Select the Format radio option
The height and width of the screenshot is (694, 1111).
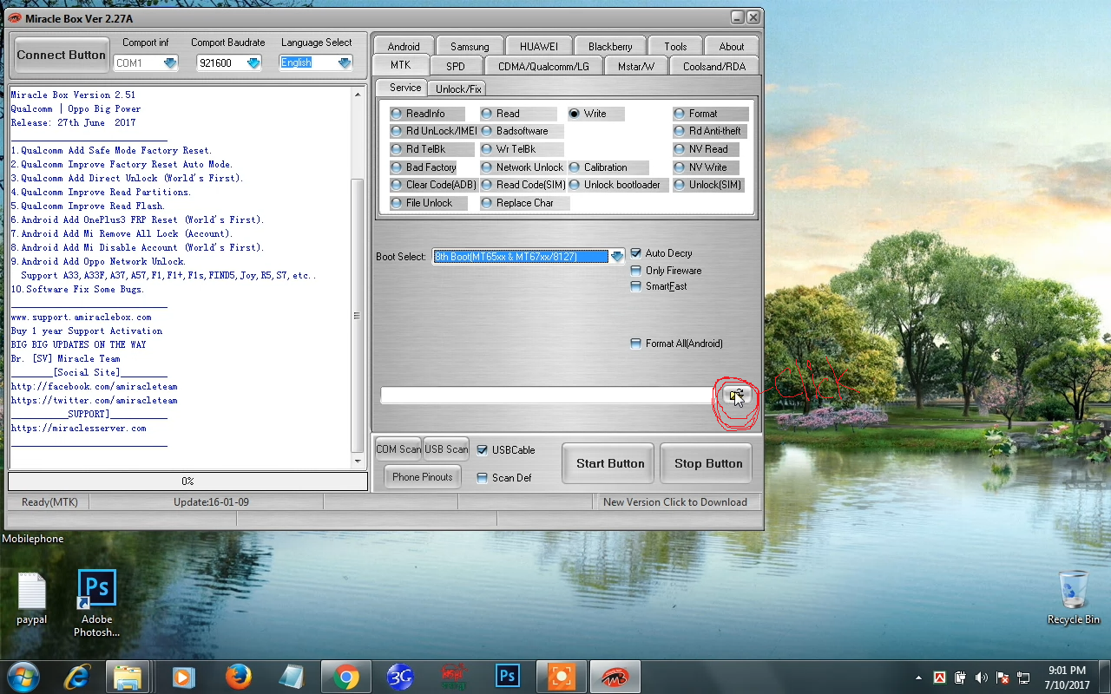pos(680,114)
